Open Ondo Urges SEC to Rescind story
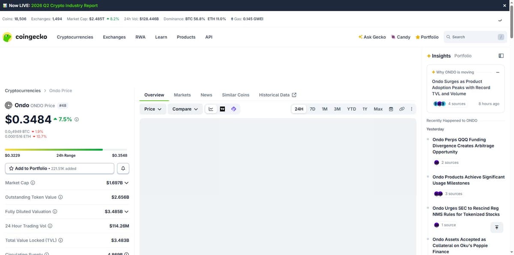Image resolution: width=514 pixels, height=255 pixels. 466,211
